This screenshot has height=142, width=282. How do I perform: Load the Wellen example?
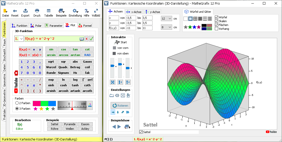70,129
